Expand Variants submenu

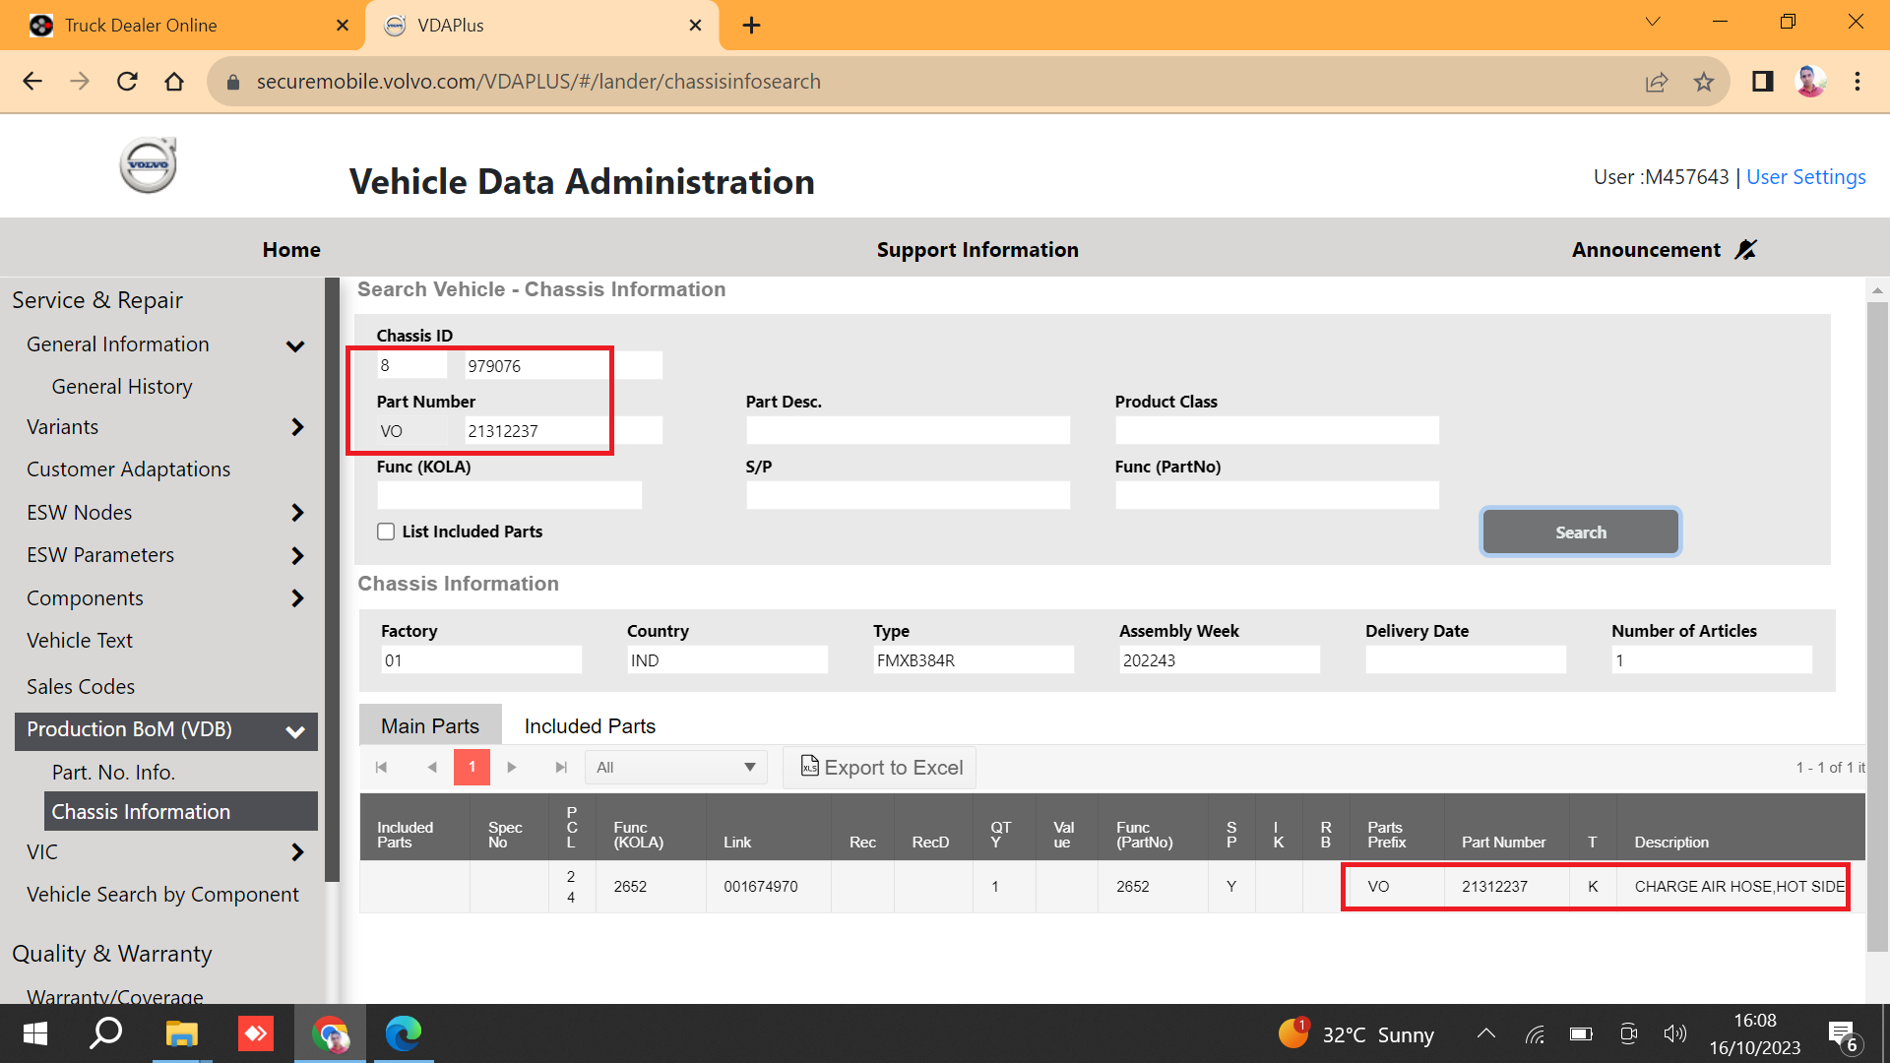[297, 427]
